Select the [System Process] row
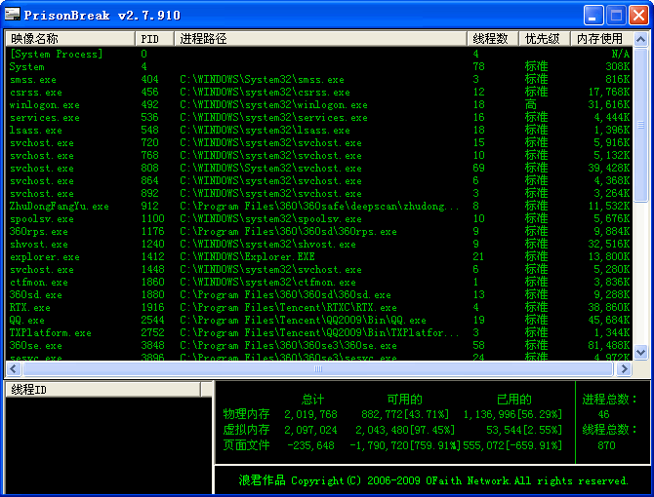The height and width of the screenshot is (497, 654). [x=319, y=54]
